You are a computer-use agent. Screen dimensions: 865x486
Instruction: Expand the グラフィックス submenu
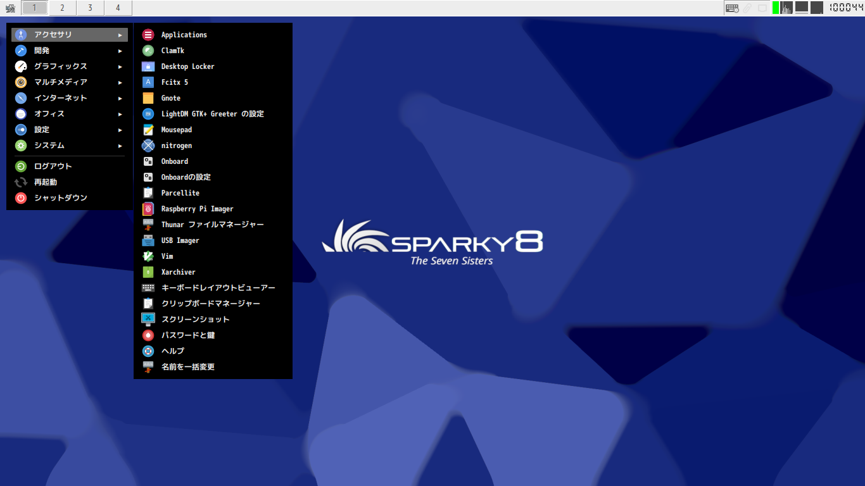point(70,66)
